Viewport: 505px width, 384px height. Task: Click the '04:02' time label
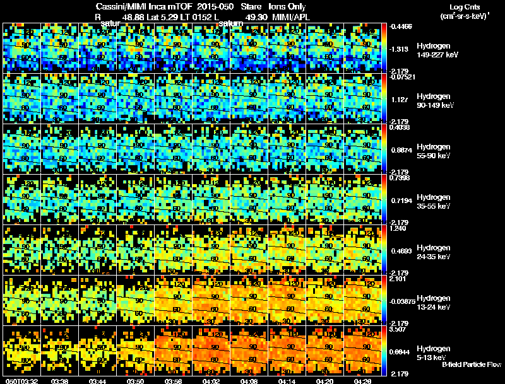click(211, 381)
